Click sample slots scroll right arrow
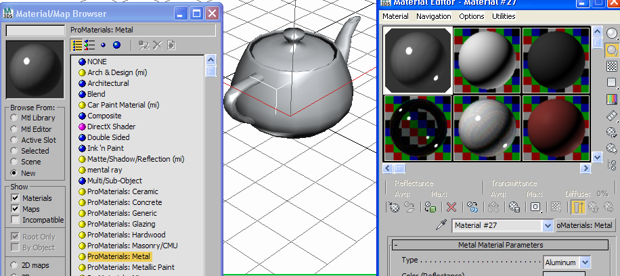Viewport: 620px width, 276px height. pyautogui.click(x=585, y=168)
